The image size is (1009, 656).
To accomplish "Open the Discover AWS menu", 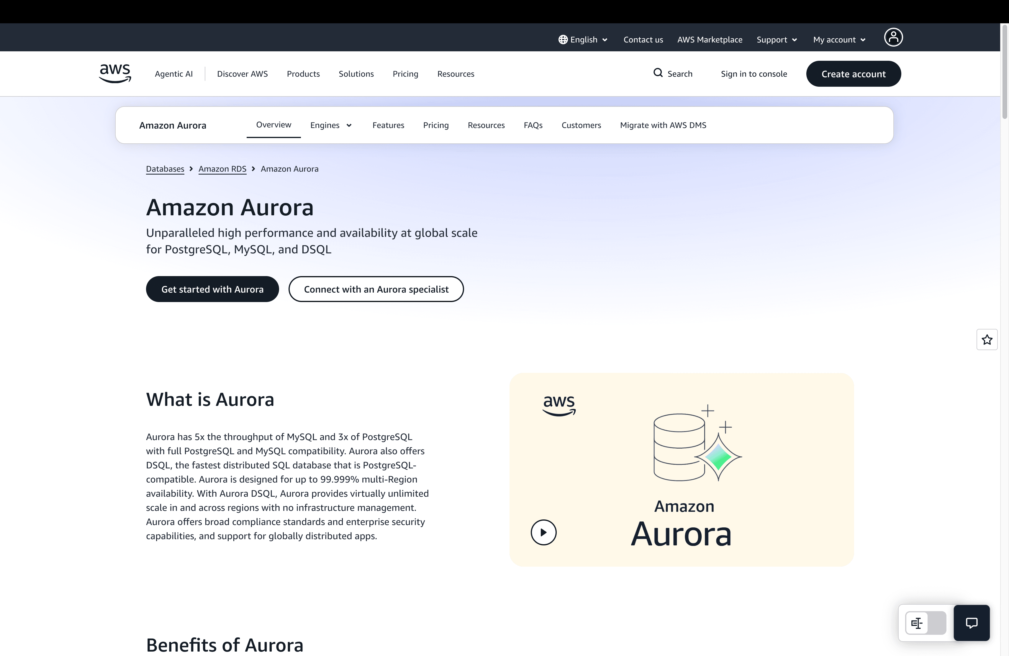I will (243, 74).
